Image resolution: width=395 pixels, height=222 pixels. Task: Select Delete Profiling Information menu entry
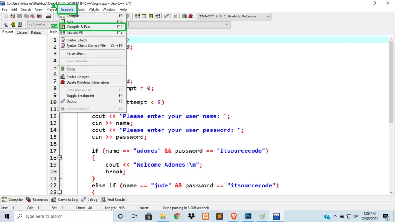[x=93, y=82]
